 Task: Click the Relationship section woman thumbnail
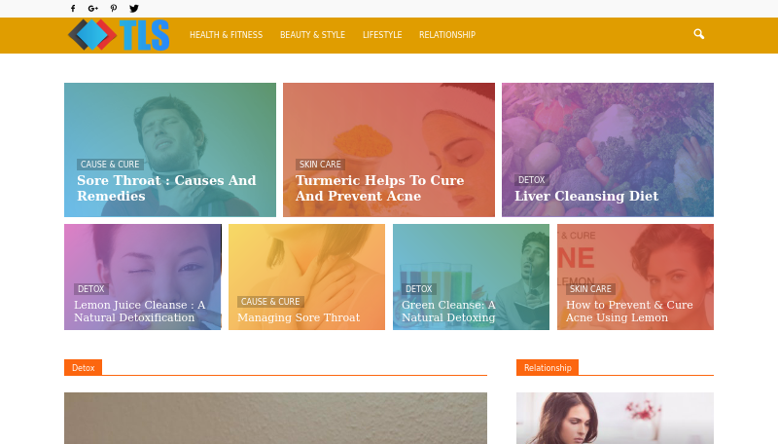(615, 418)
